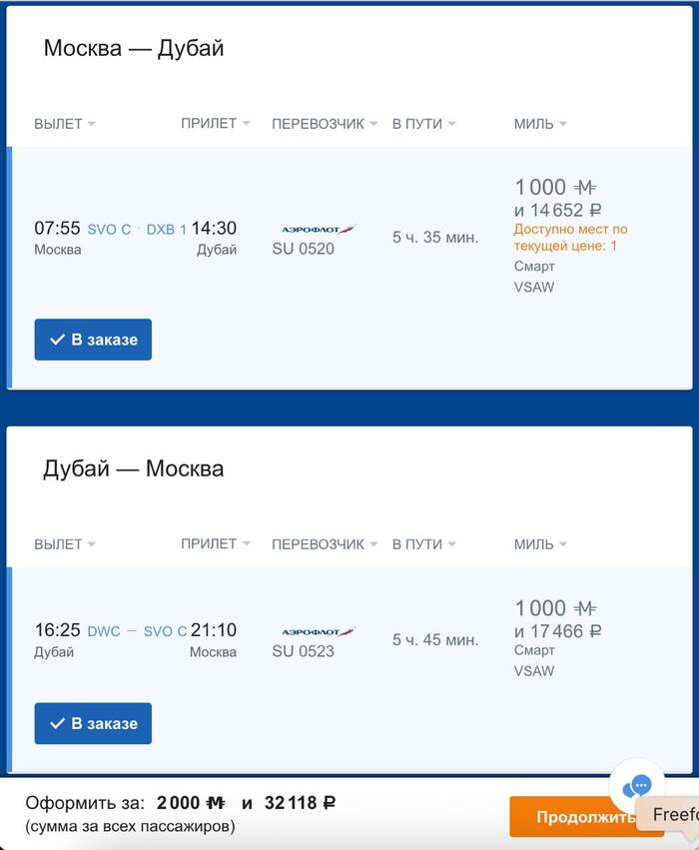Click the 'Freefo' tooltip label
This screenshot has height=850, width=699.
tap(674, 814)
